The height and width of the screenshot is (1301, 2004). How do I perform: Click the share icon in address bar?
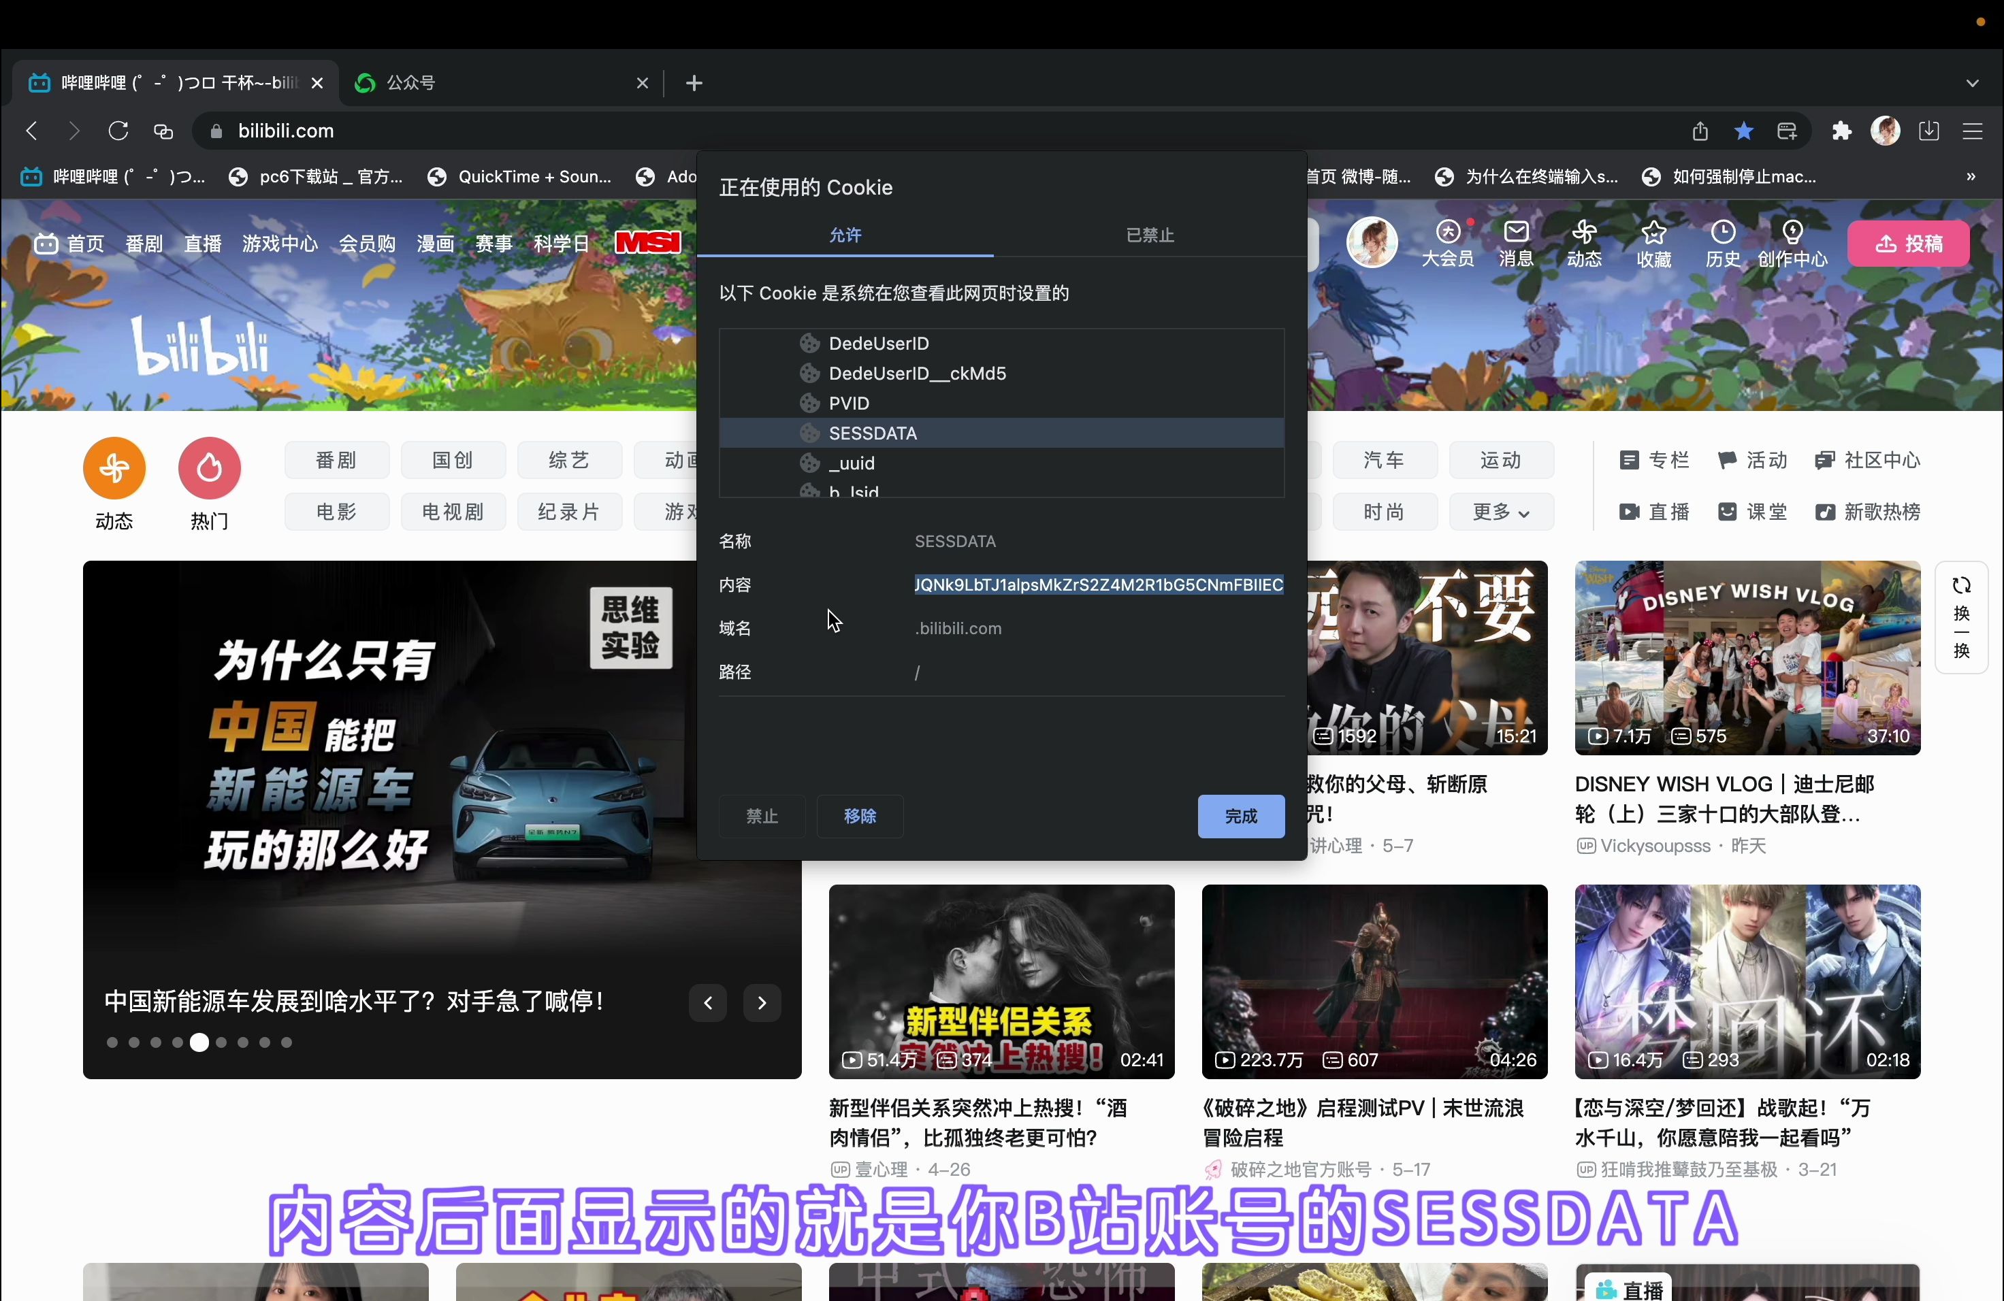1700,131
